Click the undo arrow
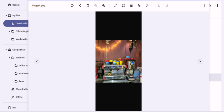224x112 pixels. (x=159, y=6)
